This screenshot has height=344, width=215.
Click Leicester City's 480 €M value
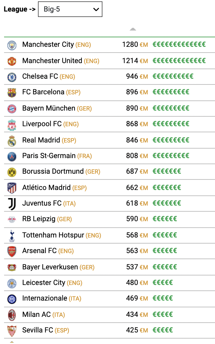(137, 283)
